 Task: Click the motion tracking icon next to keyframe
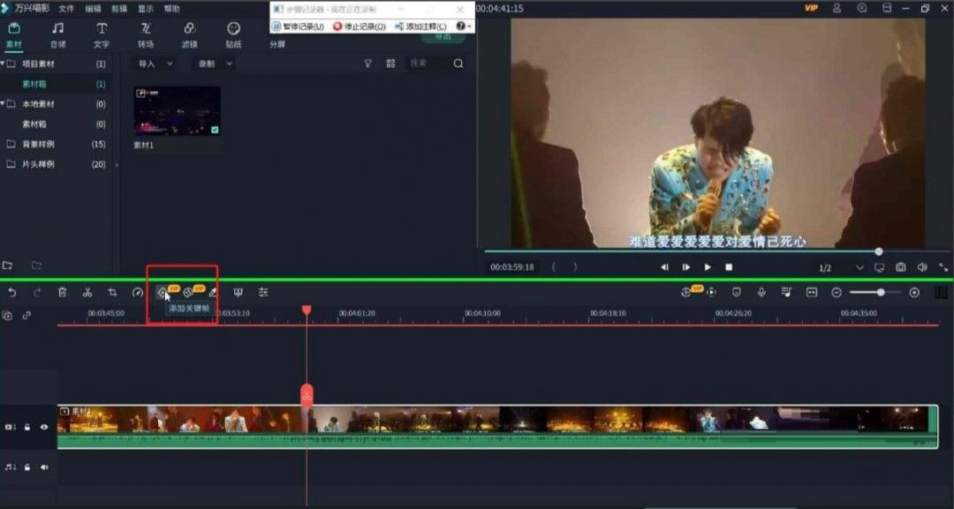(187, 292)
